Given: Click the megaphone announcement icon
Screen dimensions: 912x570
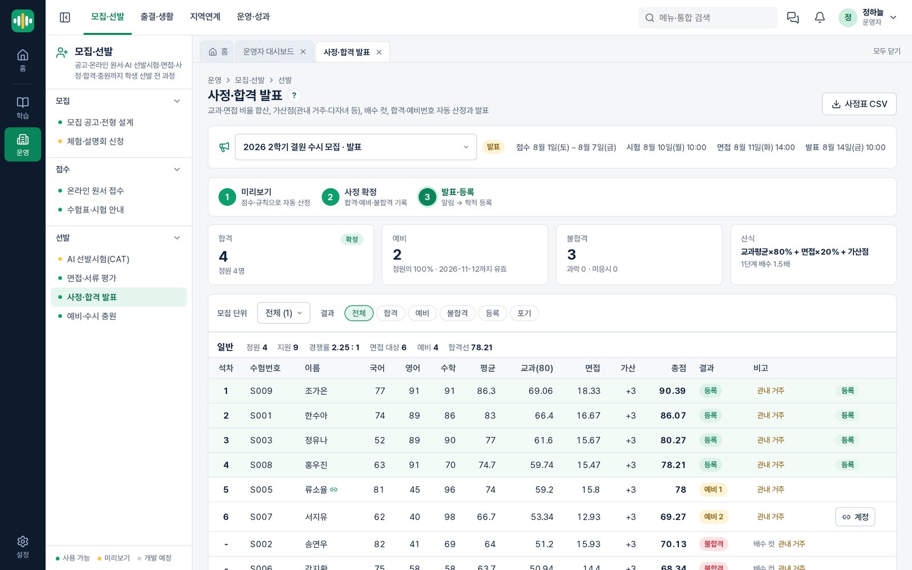Looking at the screenshot, I should point(224,147).
